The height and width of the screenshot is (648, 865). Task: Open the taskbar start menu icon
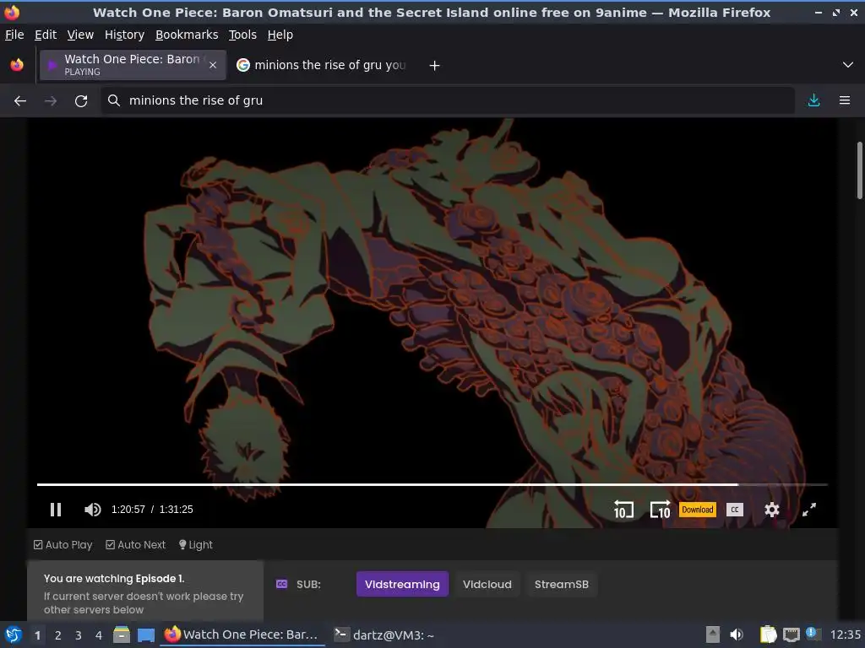[x=14, y=634]
